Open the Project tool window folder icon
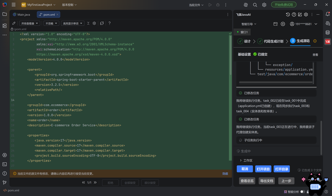332x196 pixels. click(x=4, y=14)
